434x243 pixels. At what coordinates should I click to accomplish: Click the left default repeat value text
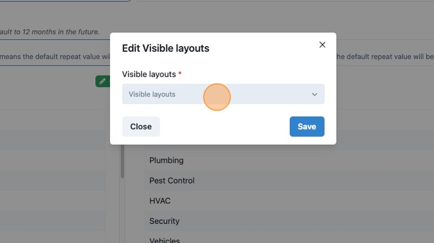point(55,57)
